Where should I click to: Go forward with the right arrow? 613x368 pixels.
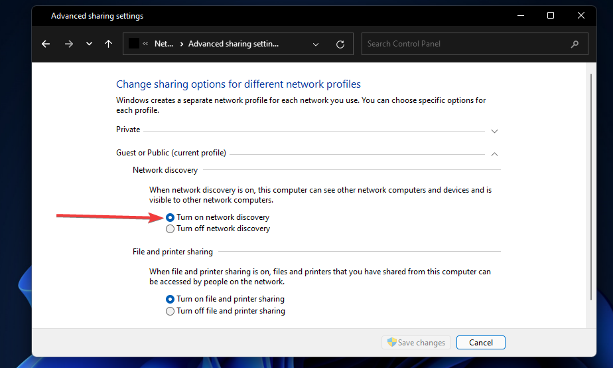69,44
